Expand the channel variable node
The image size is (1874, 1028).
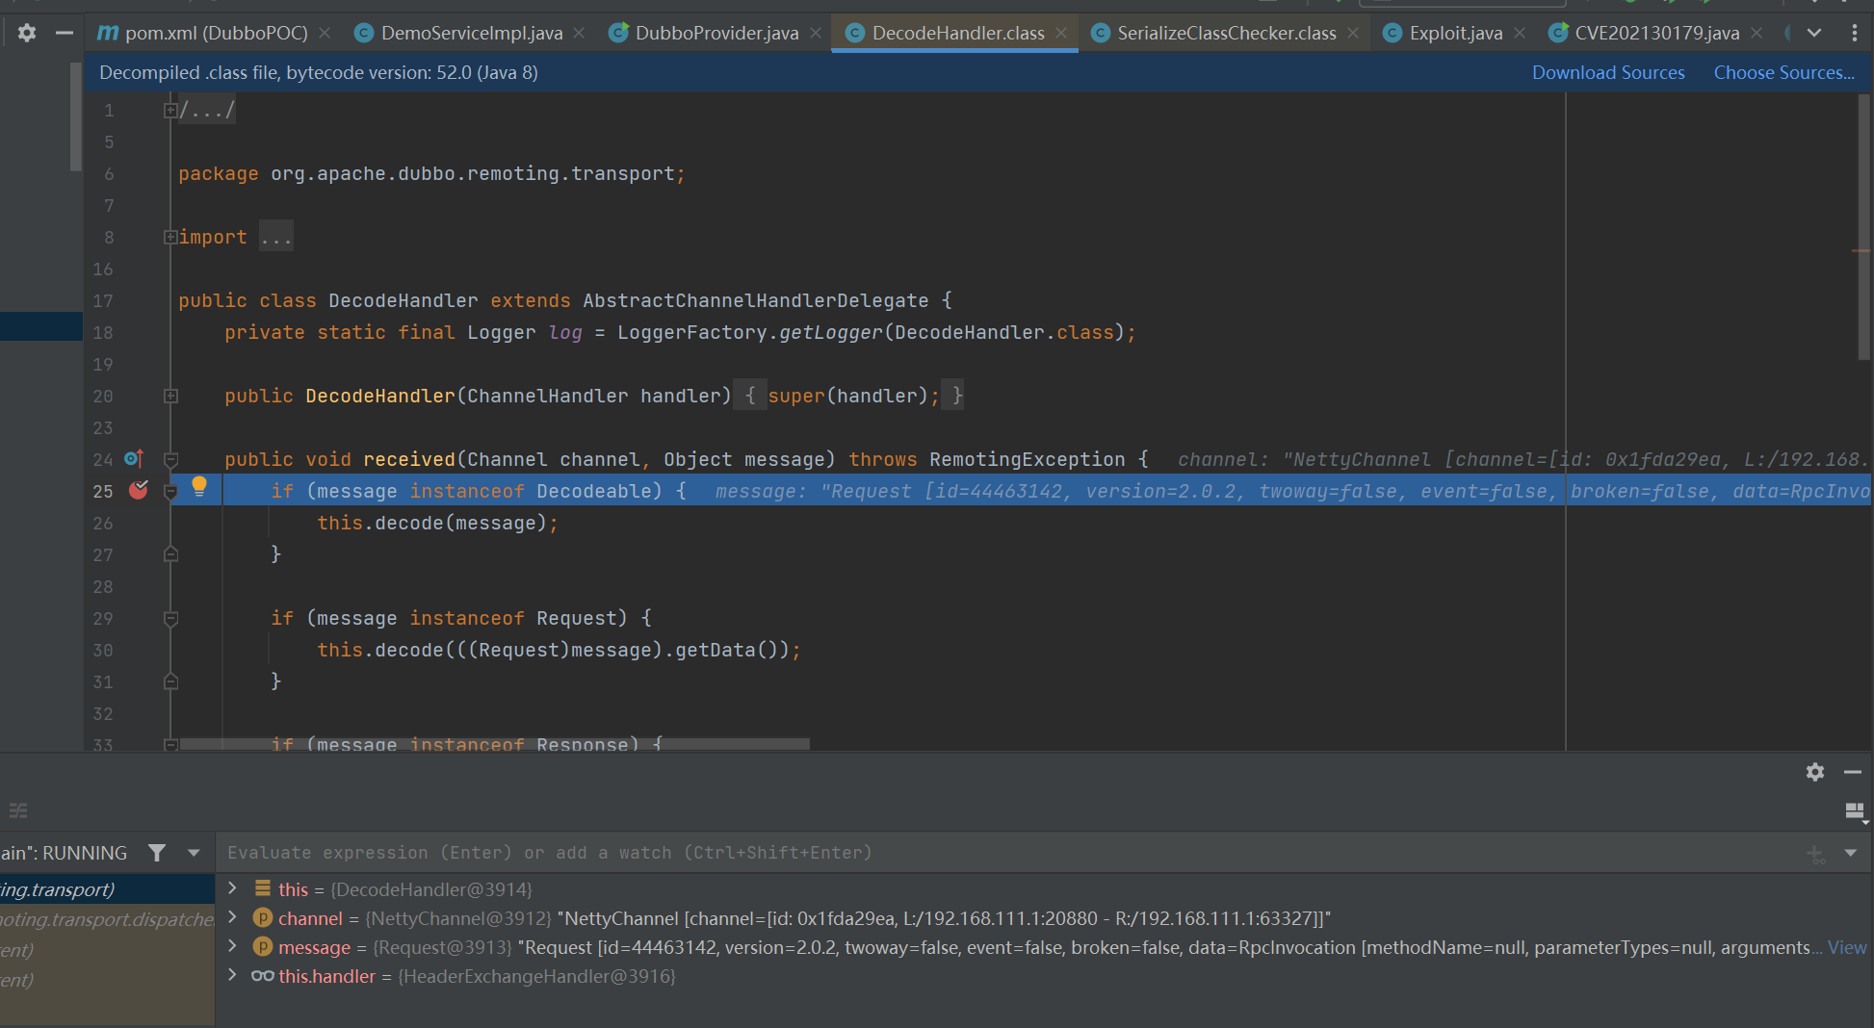(232, 917)
